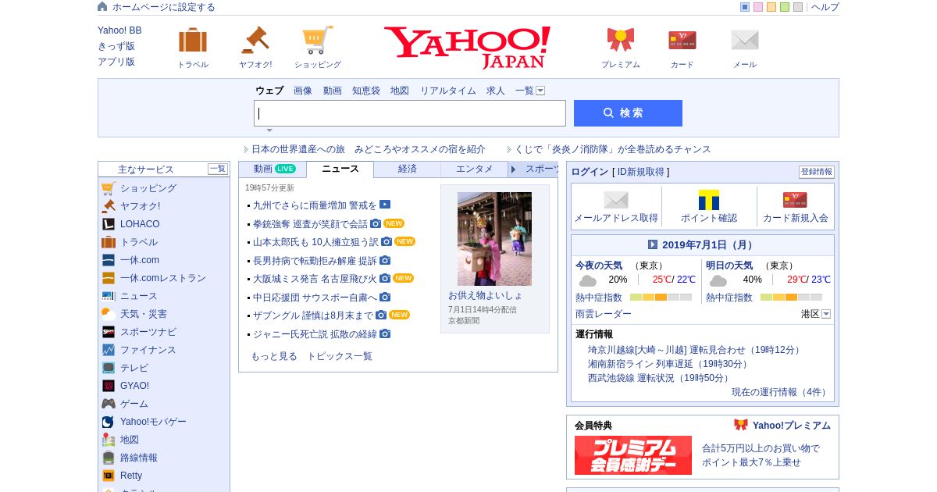The height and width of the screenshot is (492, 937).
Task: Open スポーツナビ in services sidebar
Action: pyautogui.click(x=148, y=332)
